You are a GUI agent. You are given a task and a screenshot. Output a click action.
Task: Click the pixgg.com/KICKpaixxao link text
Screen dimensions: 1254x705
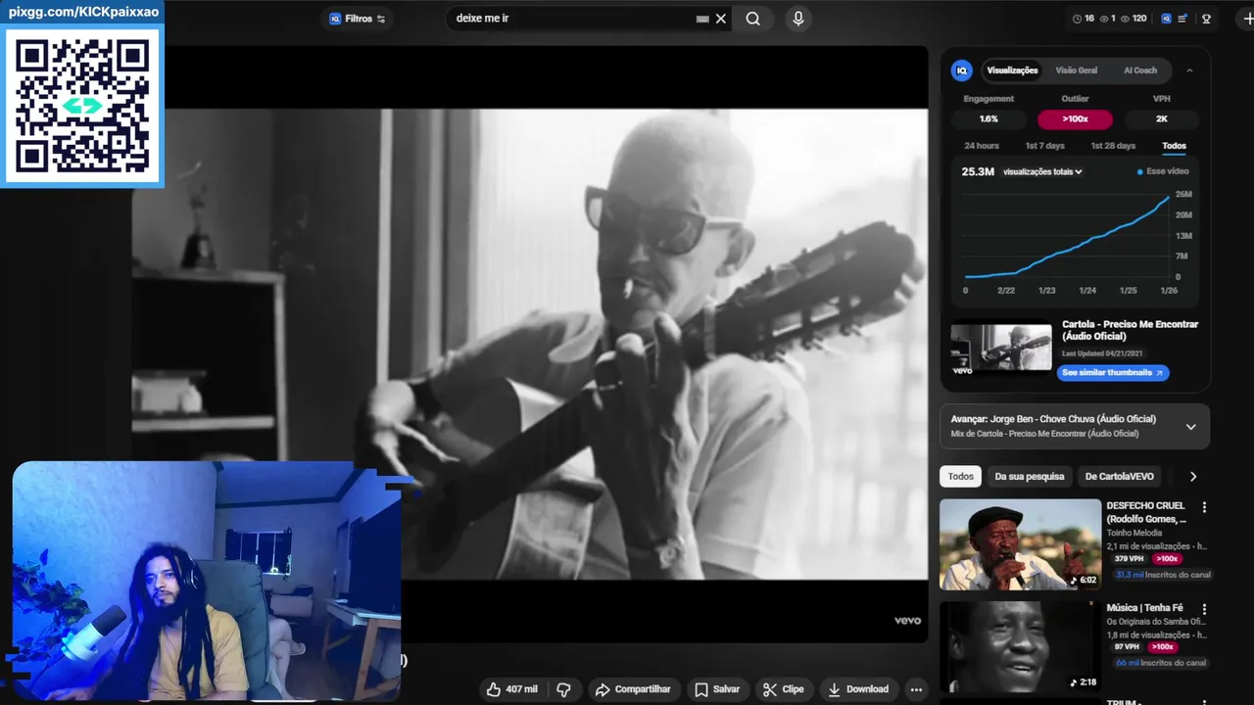click(83, 12)
